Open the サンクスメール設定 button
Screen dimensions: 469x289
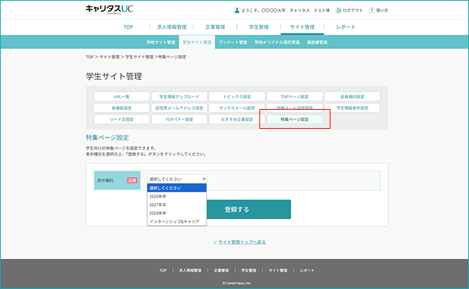tap(237, 108)
